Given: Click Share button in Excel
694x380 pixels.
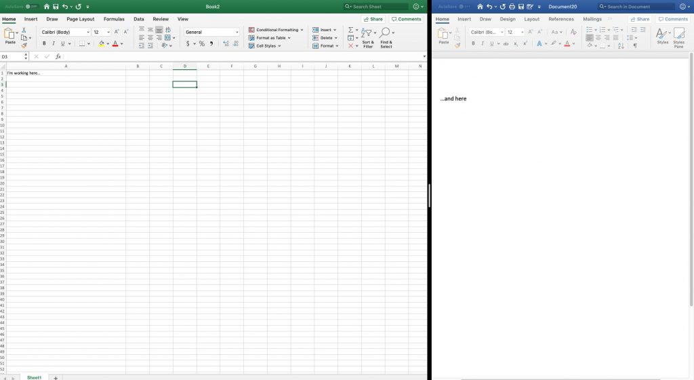Looking at the screenshot, I should click(373, 19).
